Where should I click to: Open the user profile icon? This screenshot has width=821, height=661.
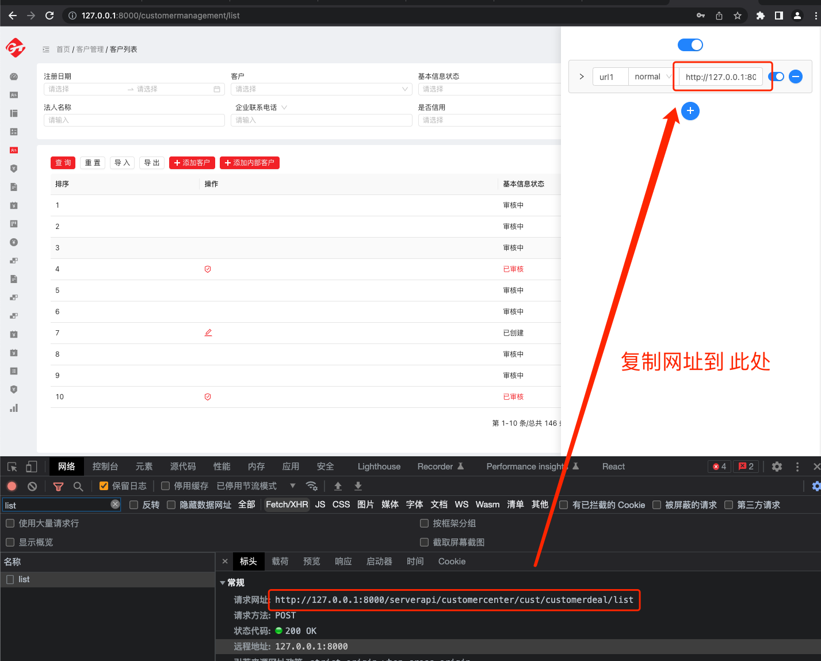(797, 16)
